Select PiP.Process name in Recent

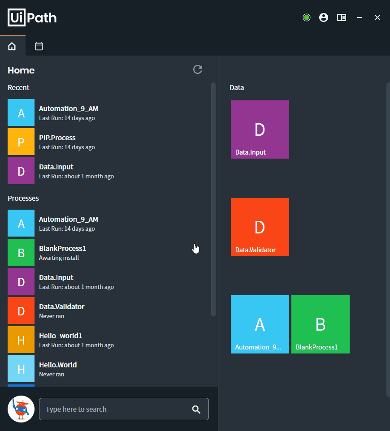(57, 138)
